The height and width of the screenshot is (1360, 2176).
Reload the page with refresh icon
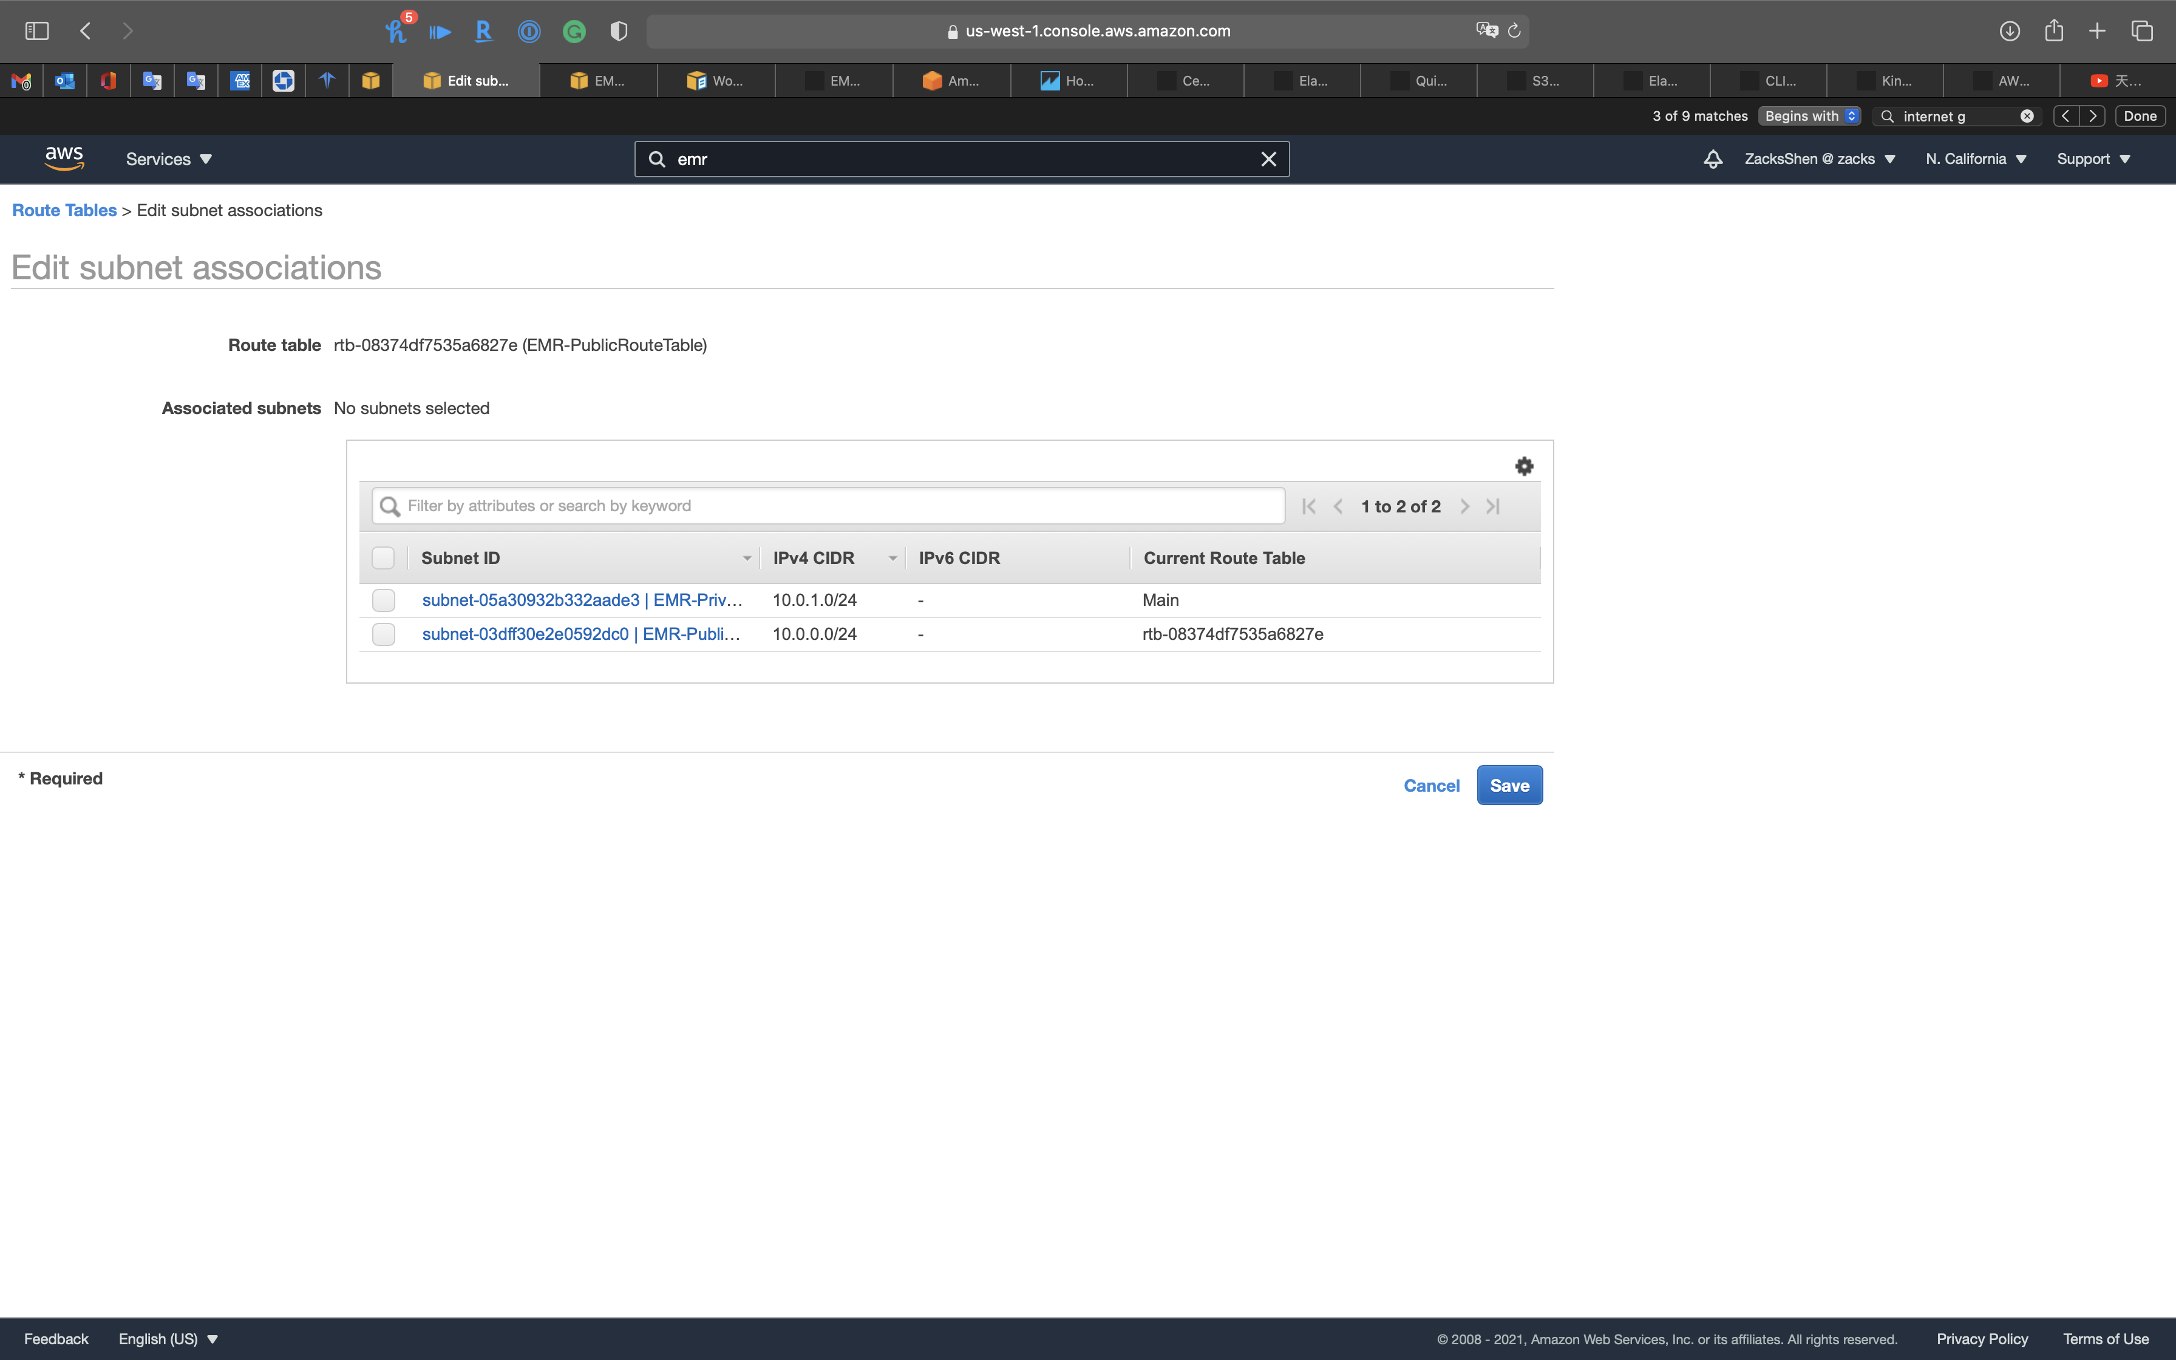click(1514, 32)
